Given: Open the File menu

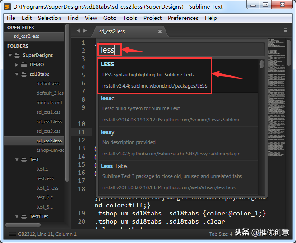Looking at the screenshot, I should (11, 18).
